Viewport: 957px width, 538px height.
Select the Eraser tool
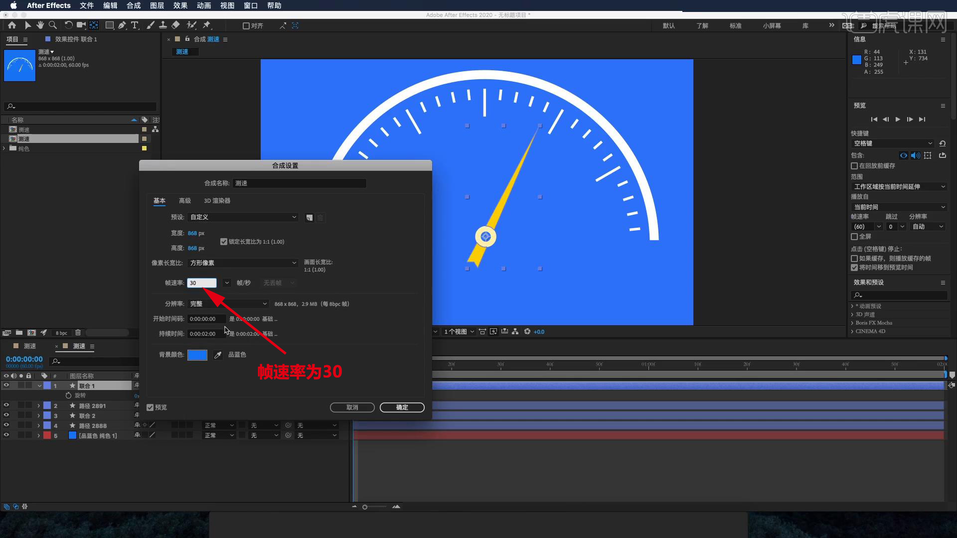pos(175,25)
